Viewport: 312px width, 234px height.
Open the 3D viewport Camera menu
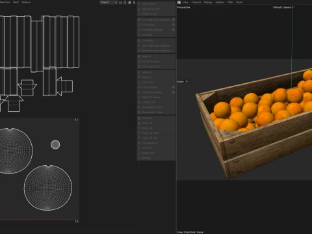tap(196, 3)
